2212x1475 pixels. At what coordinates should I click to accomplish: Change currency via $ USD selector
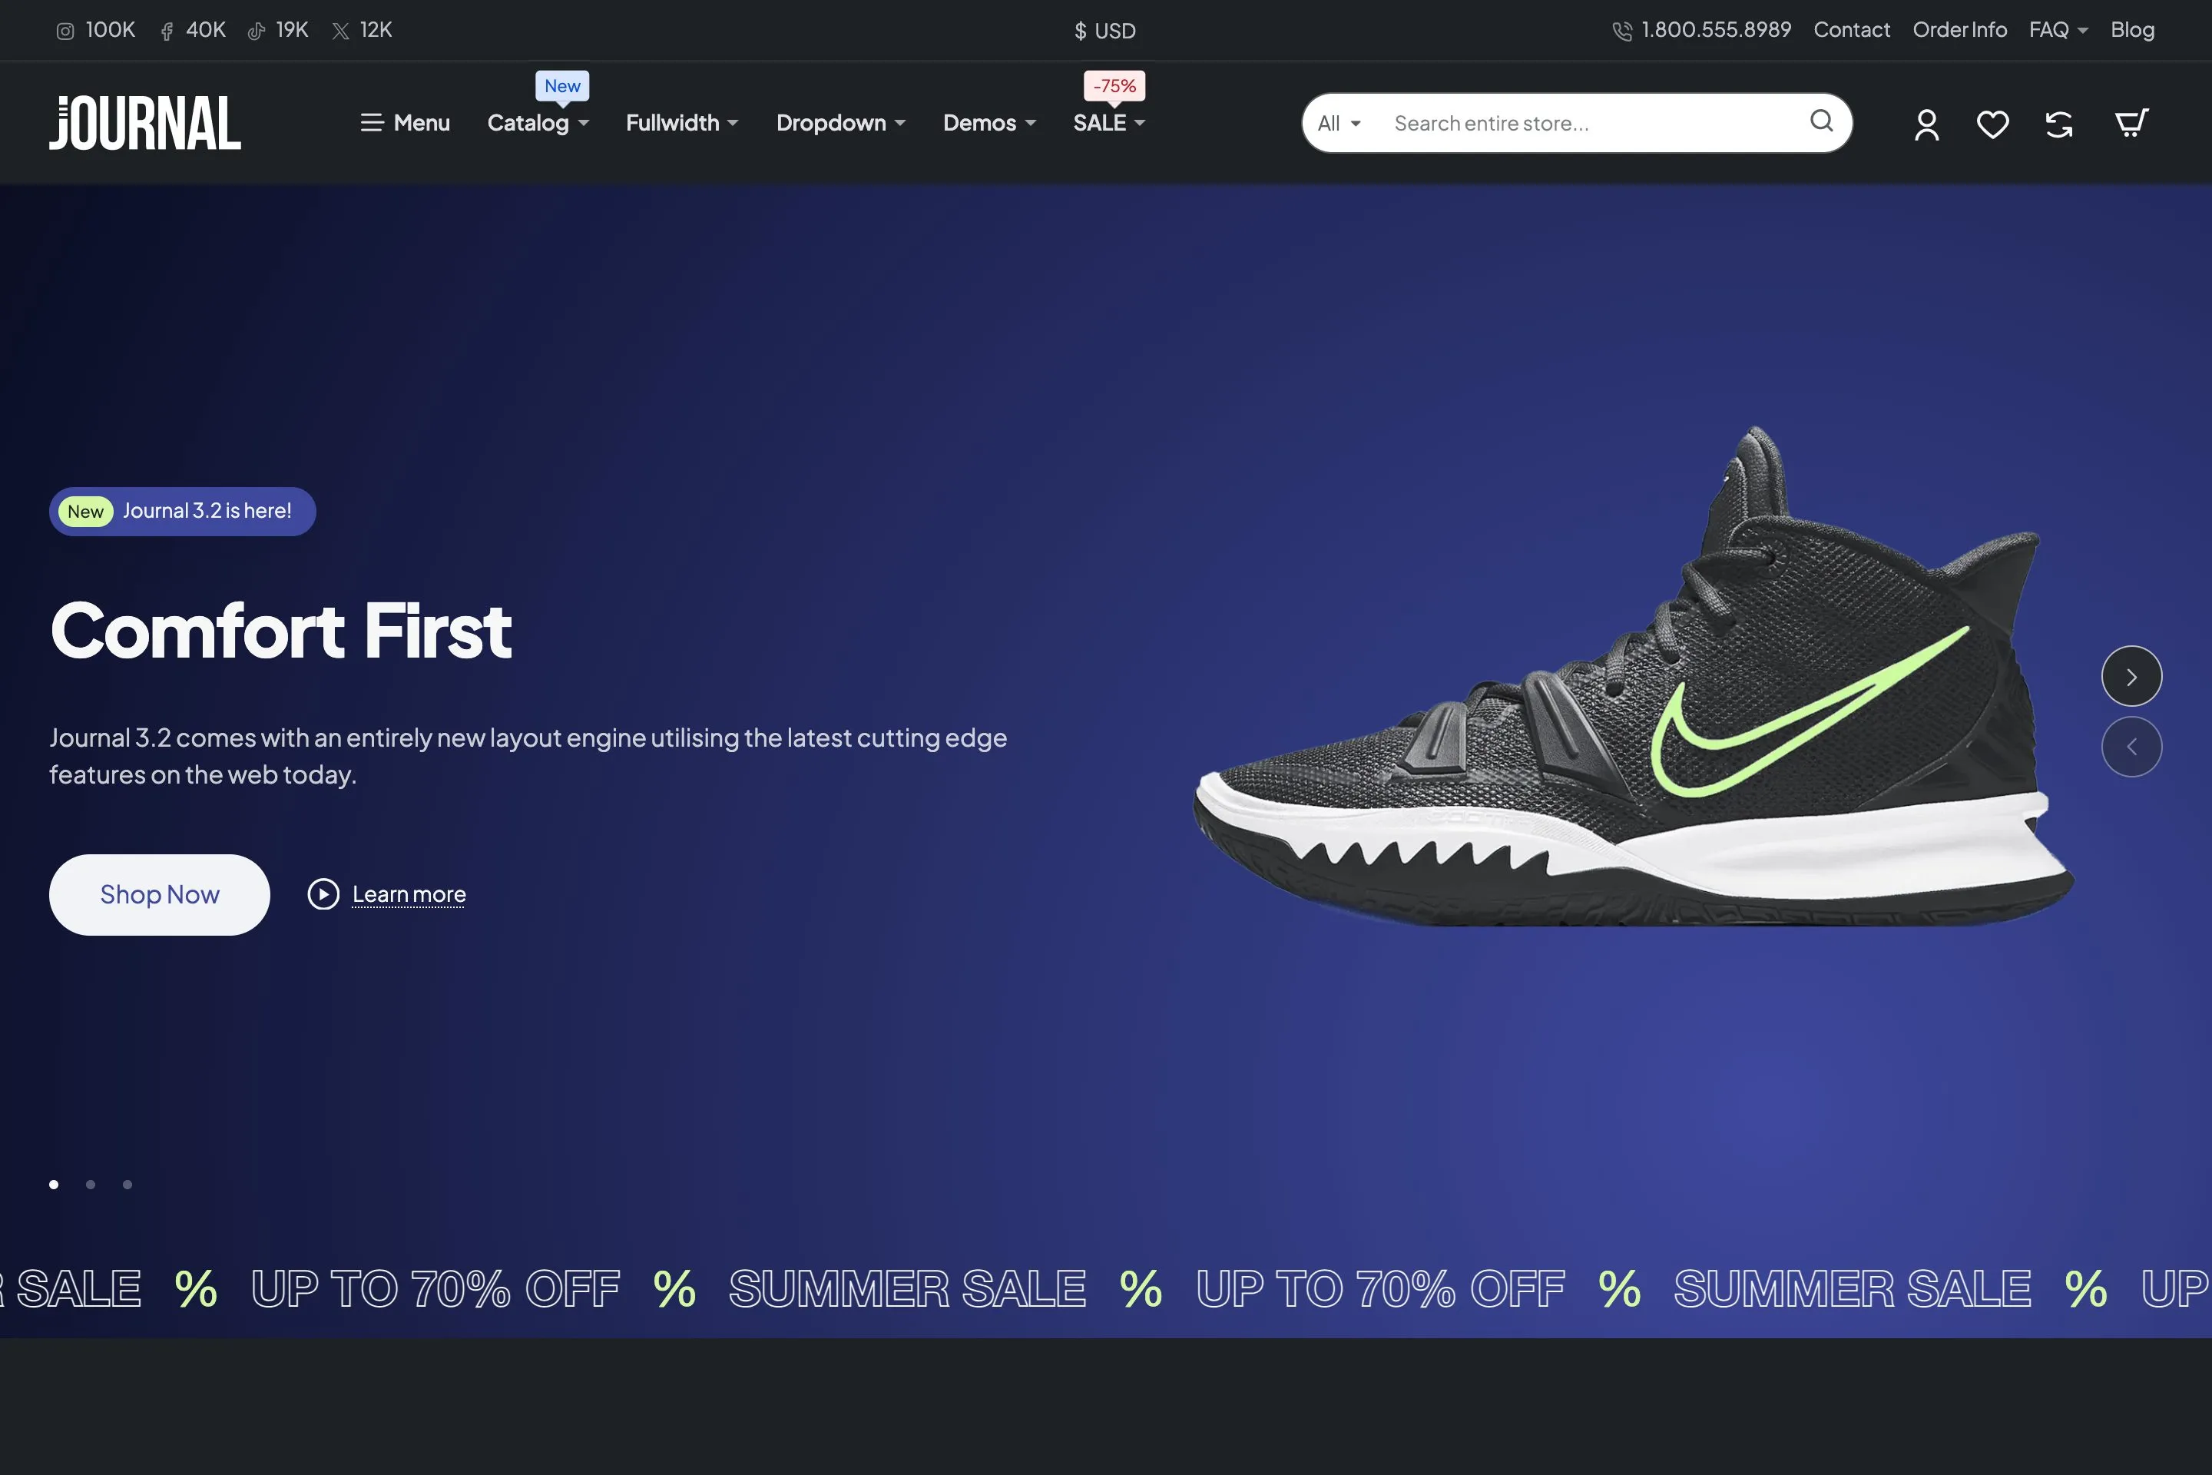(1105, 31)
